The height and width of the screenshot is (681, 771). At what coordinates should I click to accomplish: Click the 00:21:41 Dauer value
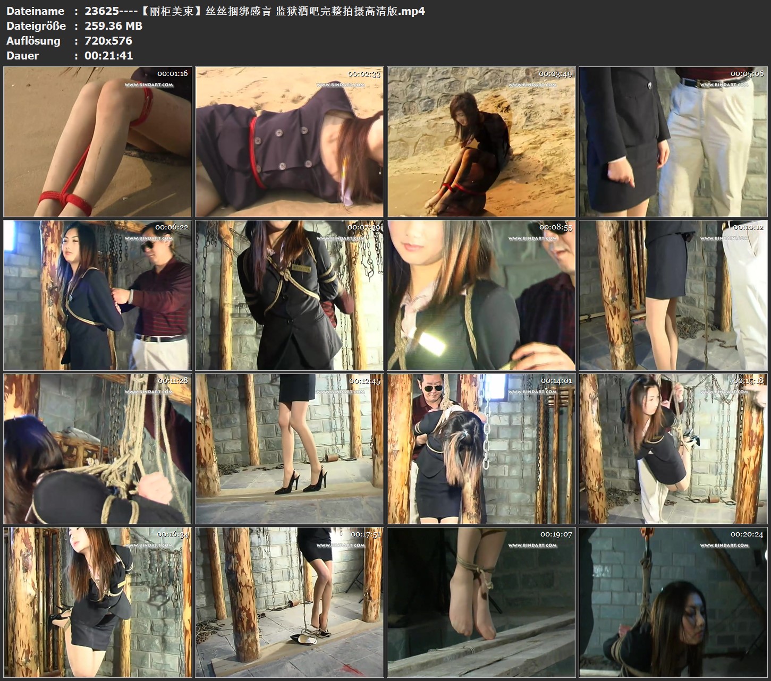point(108,56)
